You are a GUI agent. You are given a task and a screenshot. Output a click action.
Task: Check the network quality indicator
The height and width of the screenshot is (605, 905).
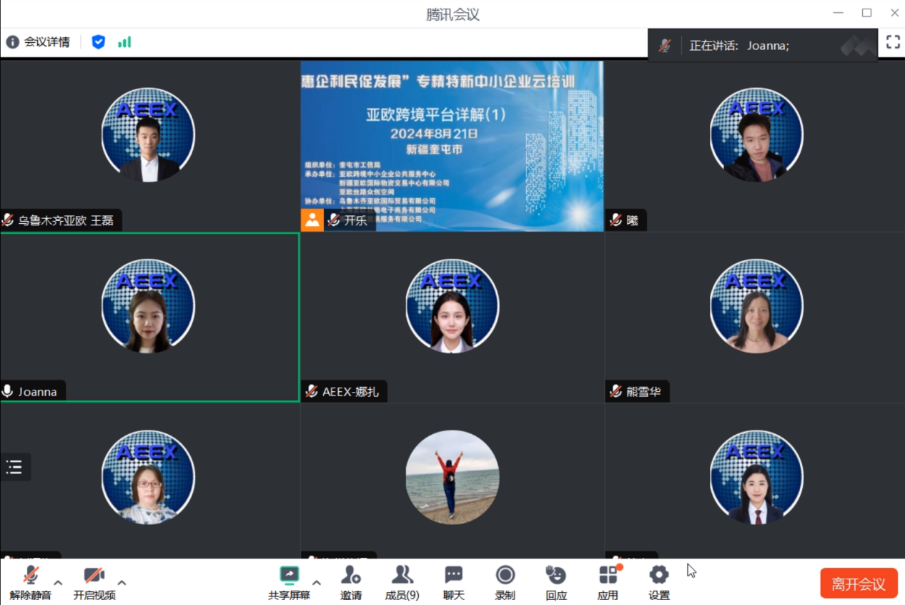click(x=124, y=42)
